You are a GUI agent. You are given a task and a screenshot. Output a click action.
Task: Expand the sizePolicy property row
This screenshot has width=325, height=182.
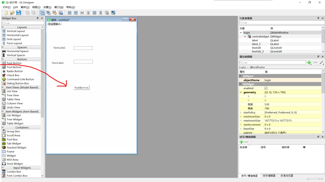tap(241, 112)
